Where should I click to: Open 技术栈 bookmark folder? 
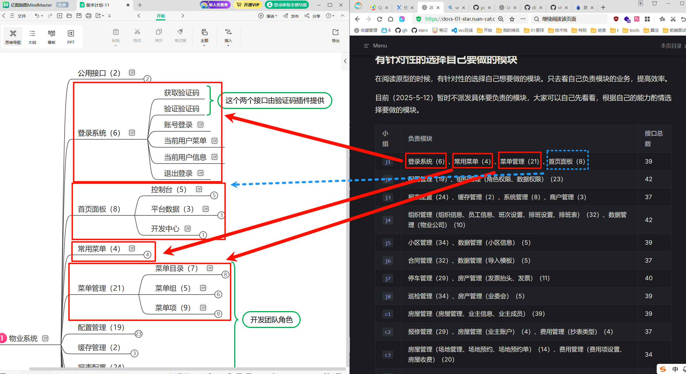558,30
